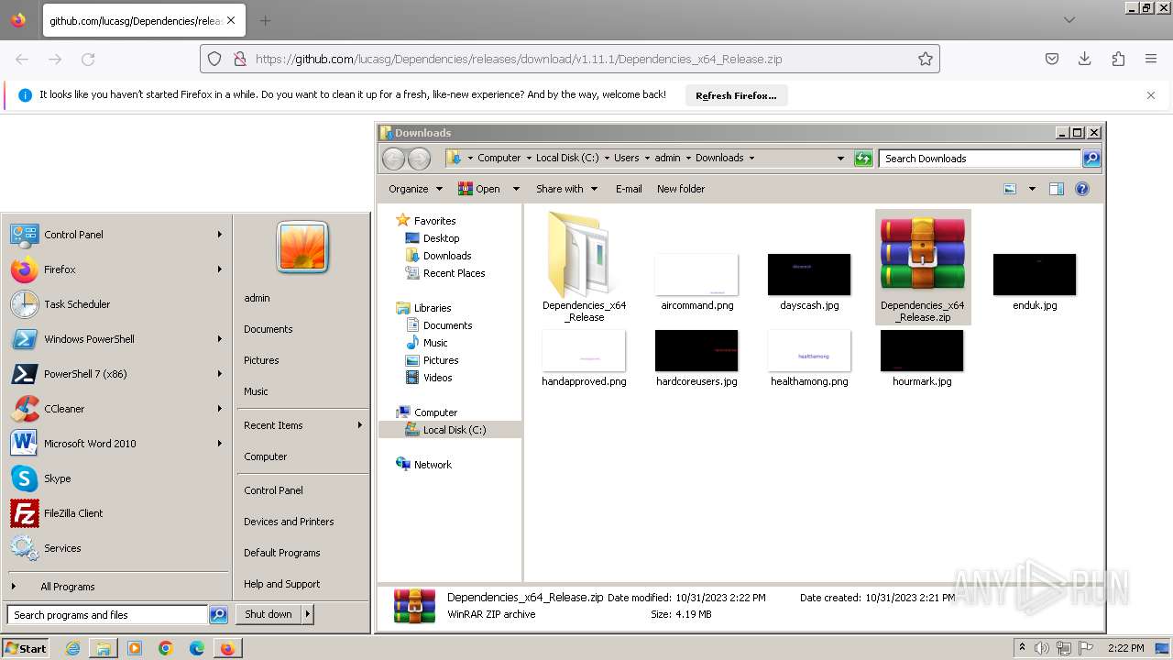Launch FileZilla Client
Image resolution: width=1173 pixels, height=660 pixels.
click(x=117, y=513)
